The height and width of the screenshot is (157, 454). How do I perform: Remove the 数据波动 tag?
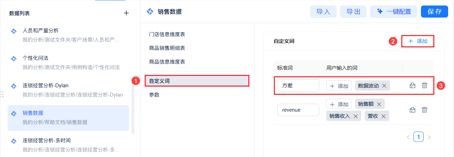(384, 86)
